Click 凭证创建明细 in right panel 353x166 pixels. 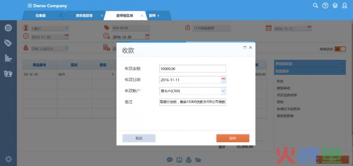[x=287, y=95]
